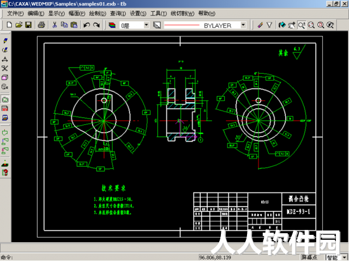Open the 绘制(D) menu
The image size is (349, 261).
click(x=98, y=14)
